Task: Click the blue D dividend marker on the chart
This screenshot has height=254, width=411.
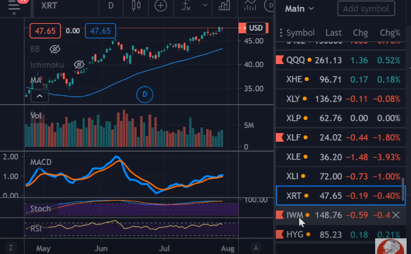Action: (x=145, y=95)
